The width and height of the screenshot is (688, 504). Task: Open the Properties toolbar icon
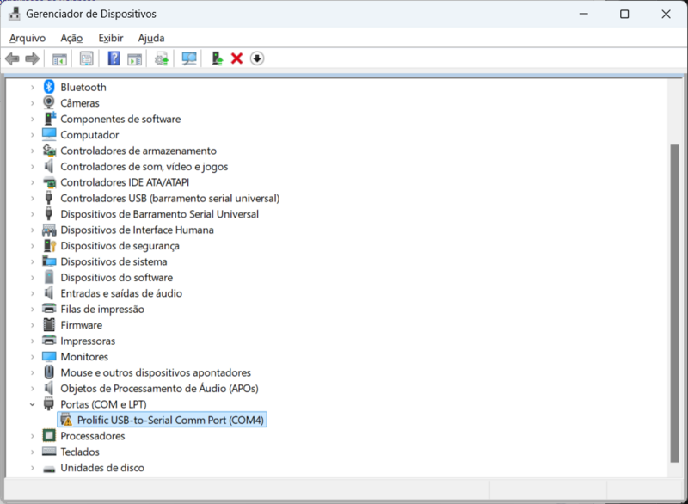point(87,58)
